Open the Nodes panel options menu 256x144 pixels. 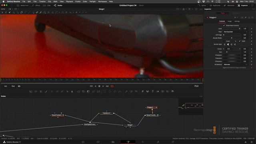pyautogui.click(x=201, y=96)
